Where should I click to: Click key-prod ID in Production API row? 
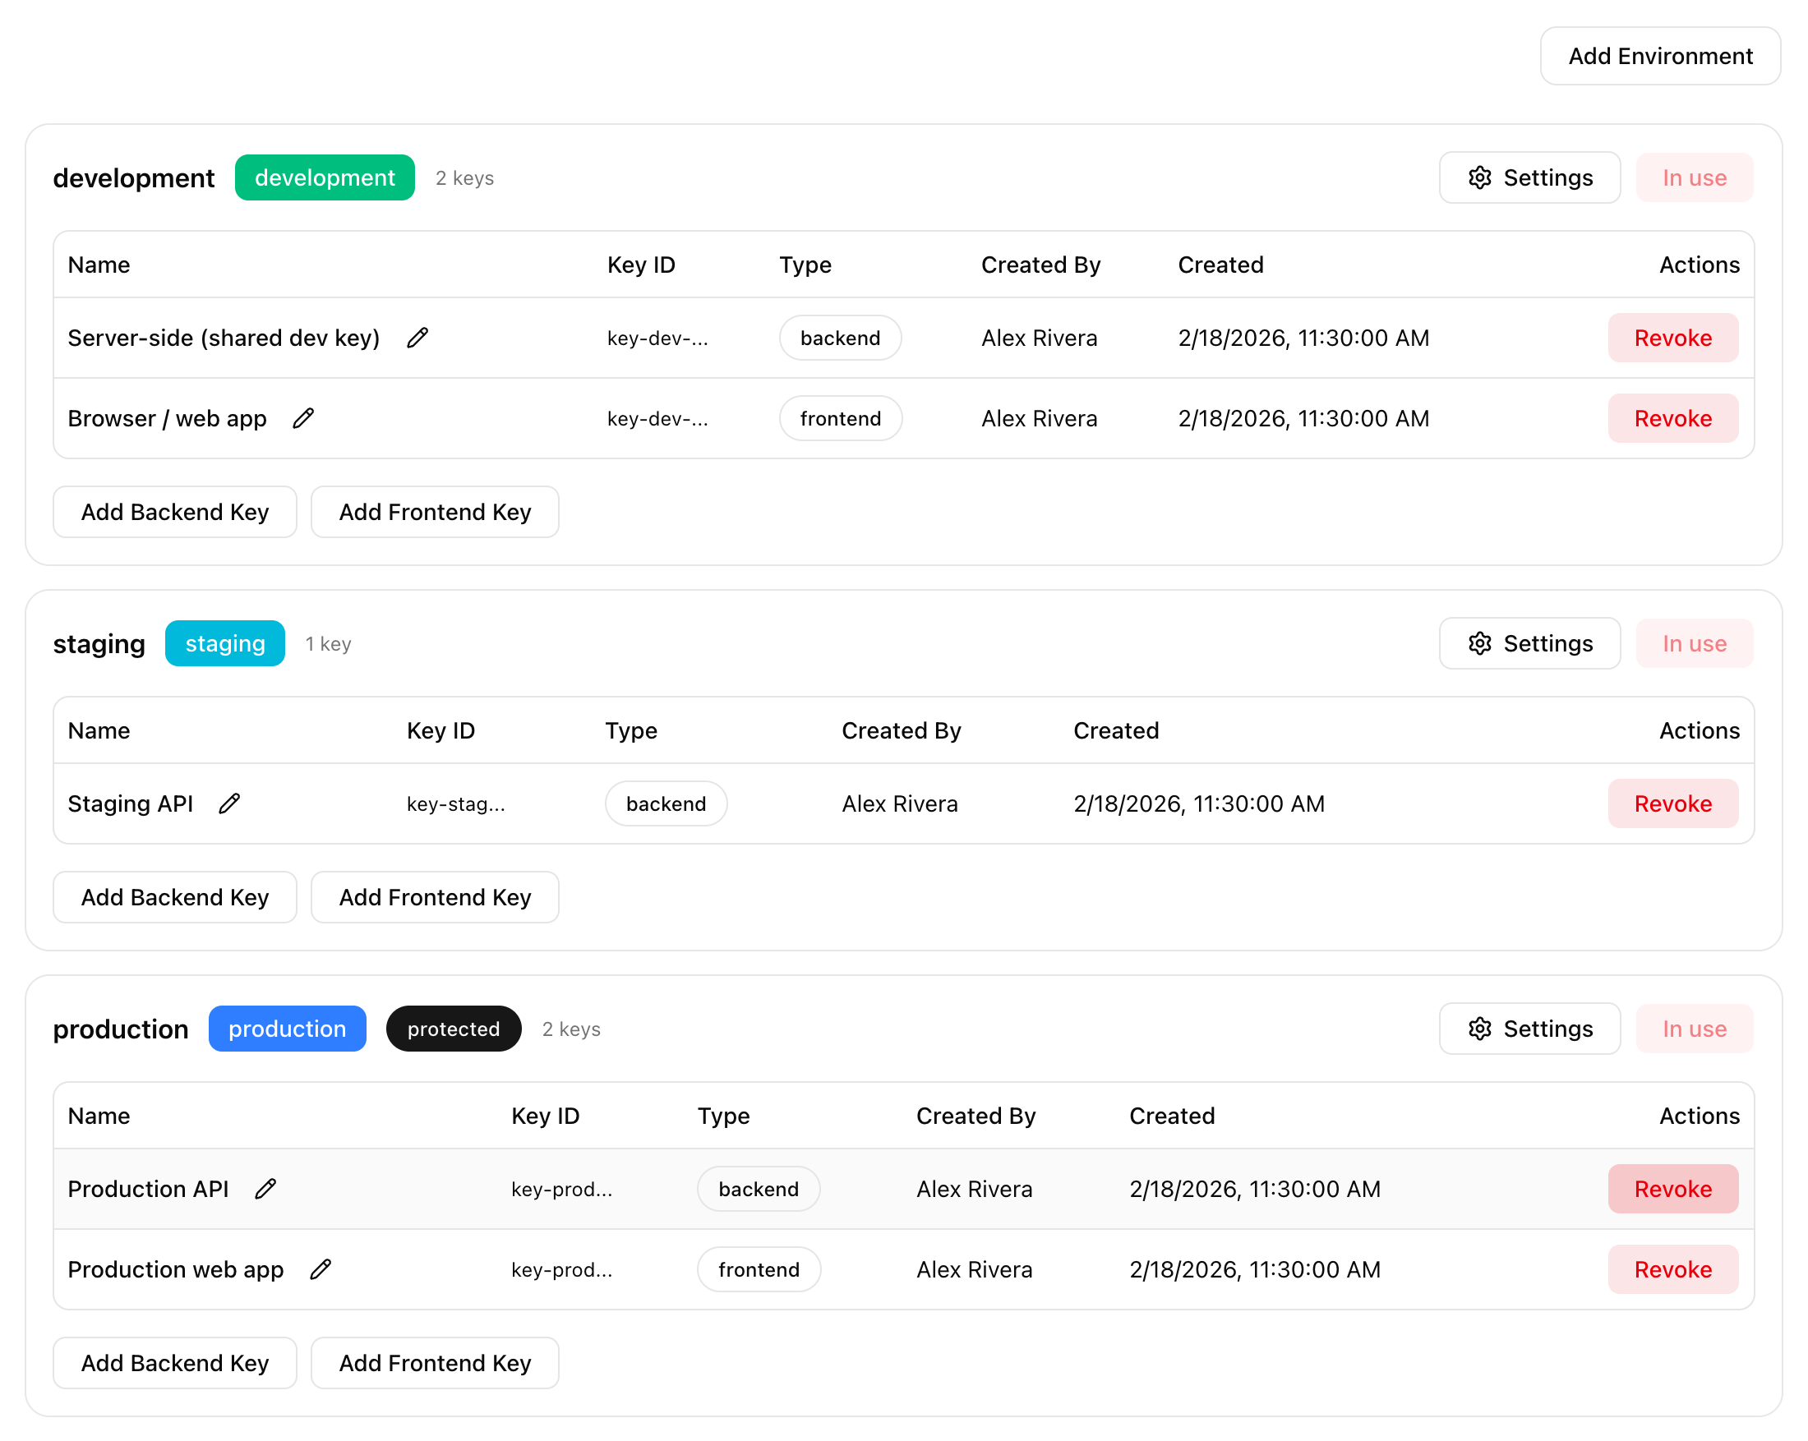[562, 1189]
